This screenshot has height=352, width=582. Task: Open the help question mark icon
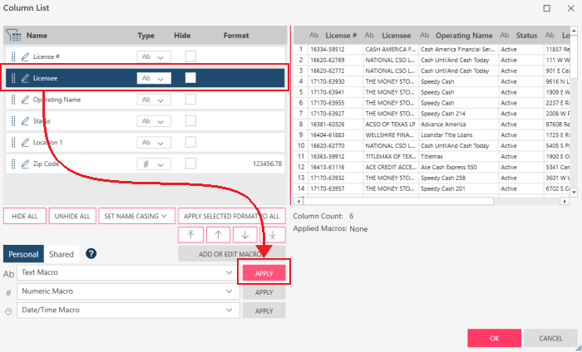click(91, 254)
